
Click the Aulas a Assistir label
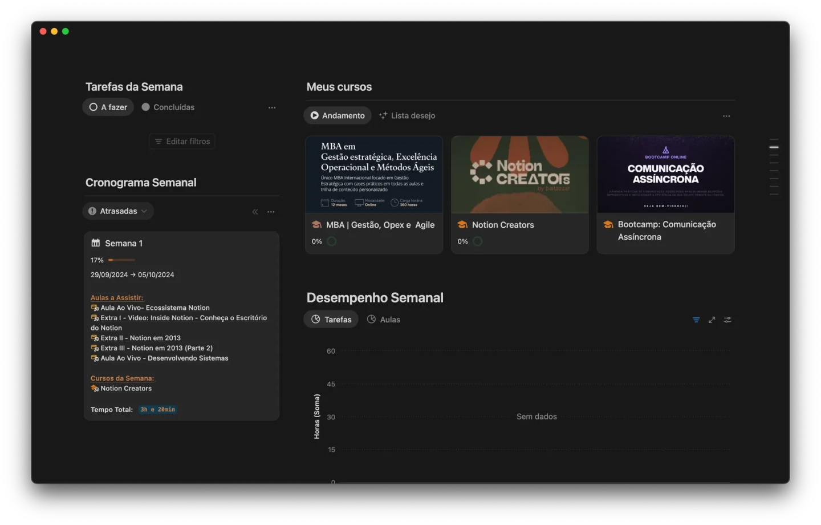click(117, 298)
